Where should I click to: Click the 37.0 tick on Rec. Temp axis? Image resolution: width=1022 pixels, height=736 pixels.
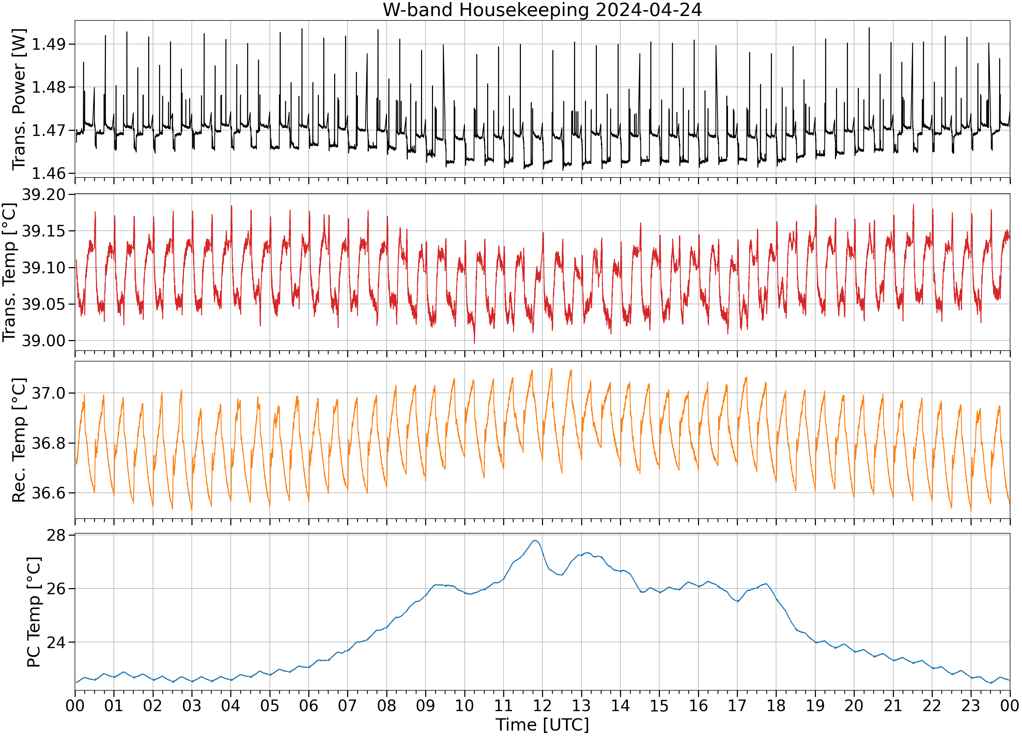point(49,393)
